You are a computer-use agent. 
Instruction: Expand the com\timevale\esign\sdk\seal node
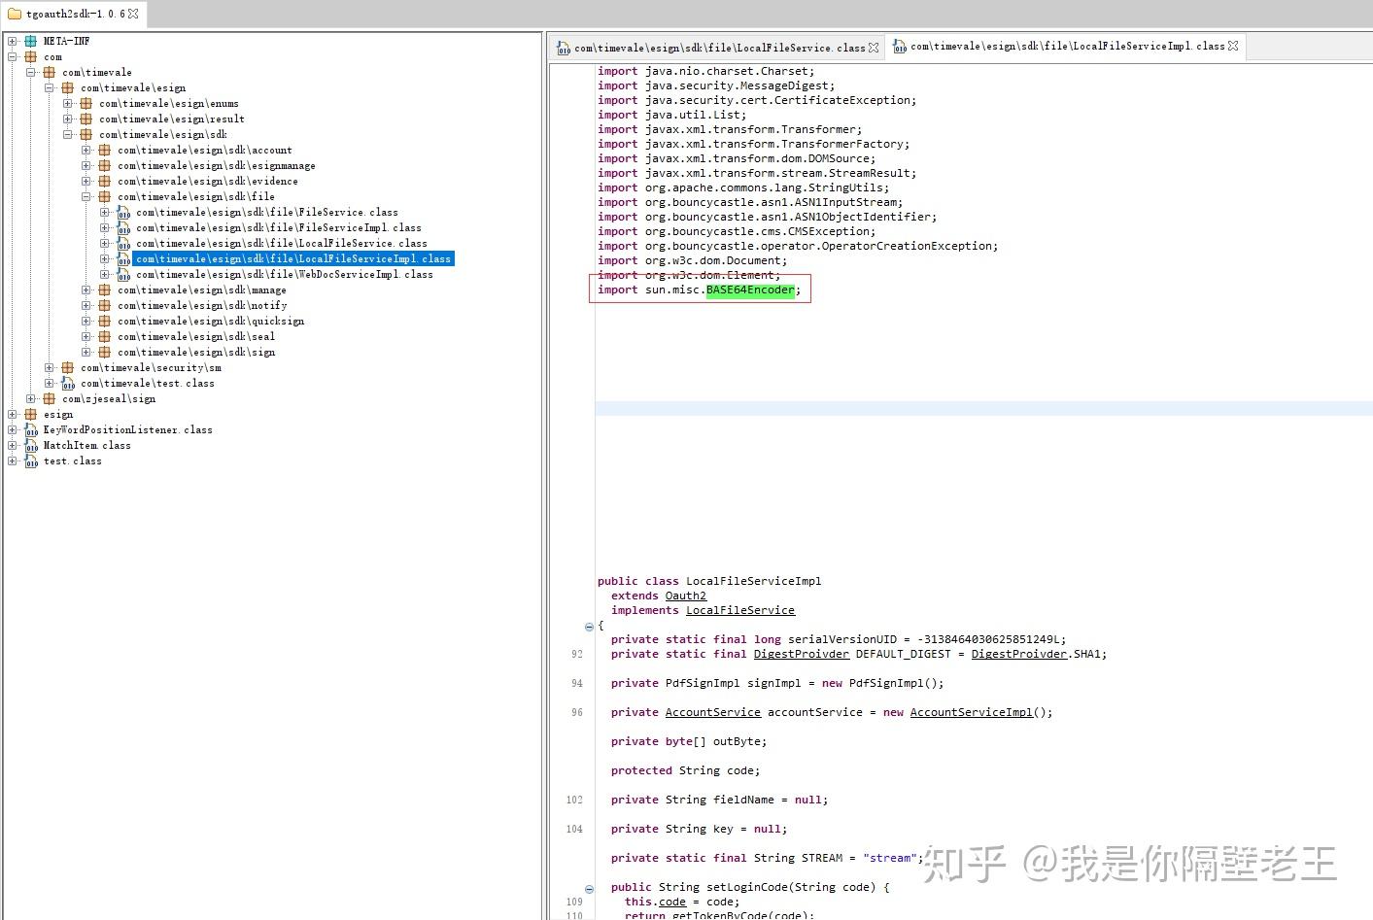(86, 336)
